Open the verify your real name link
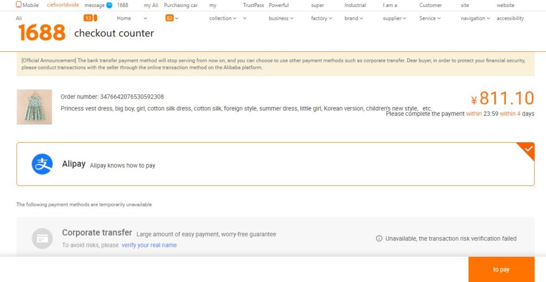Image resolution: width=546 pixels, height=282 pixels. coord(149,245)
